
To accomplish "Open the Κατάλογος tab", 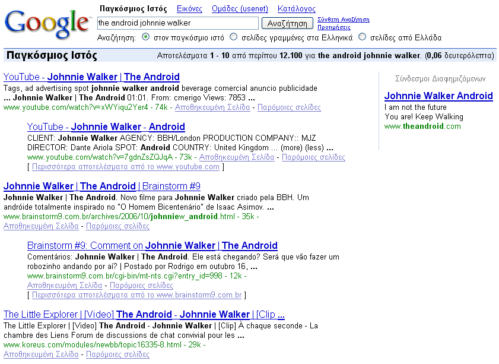I will [x=296, y=8].
